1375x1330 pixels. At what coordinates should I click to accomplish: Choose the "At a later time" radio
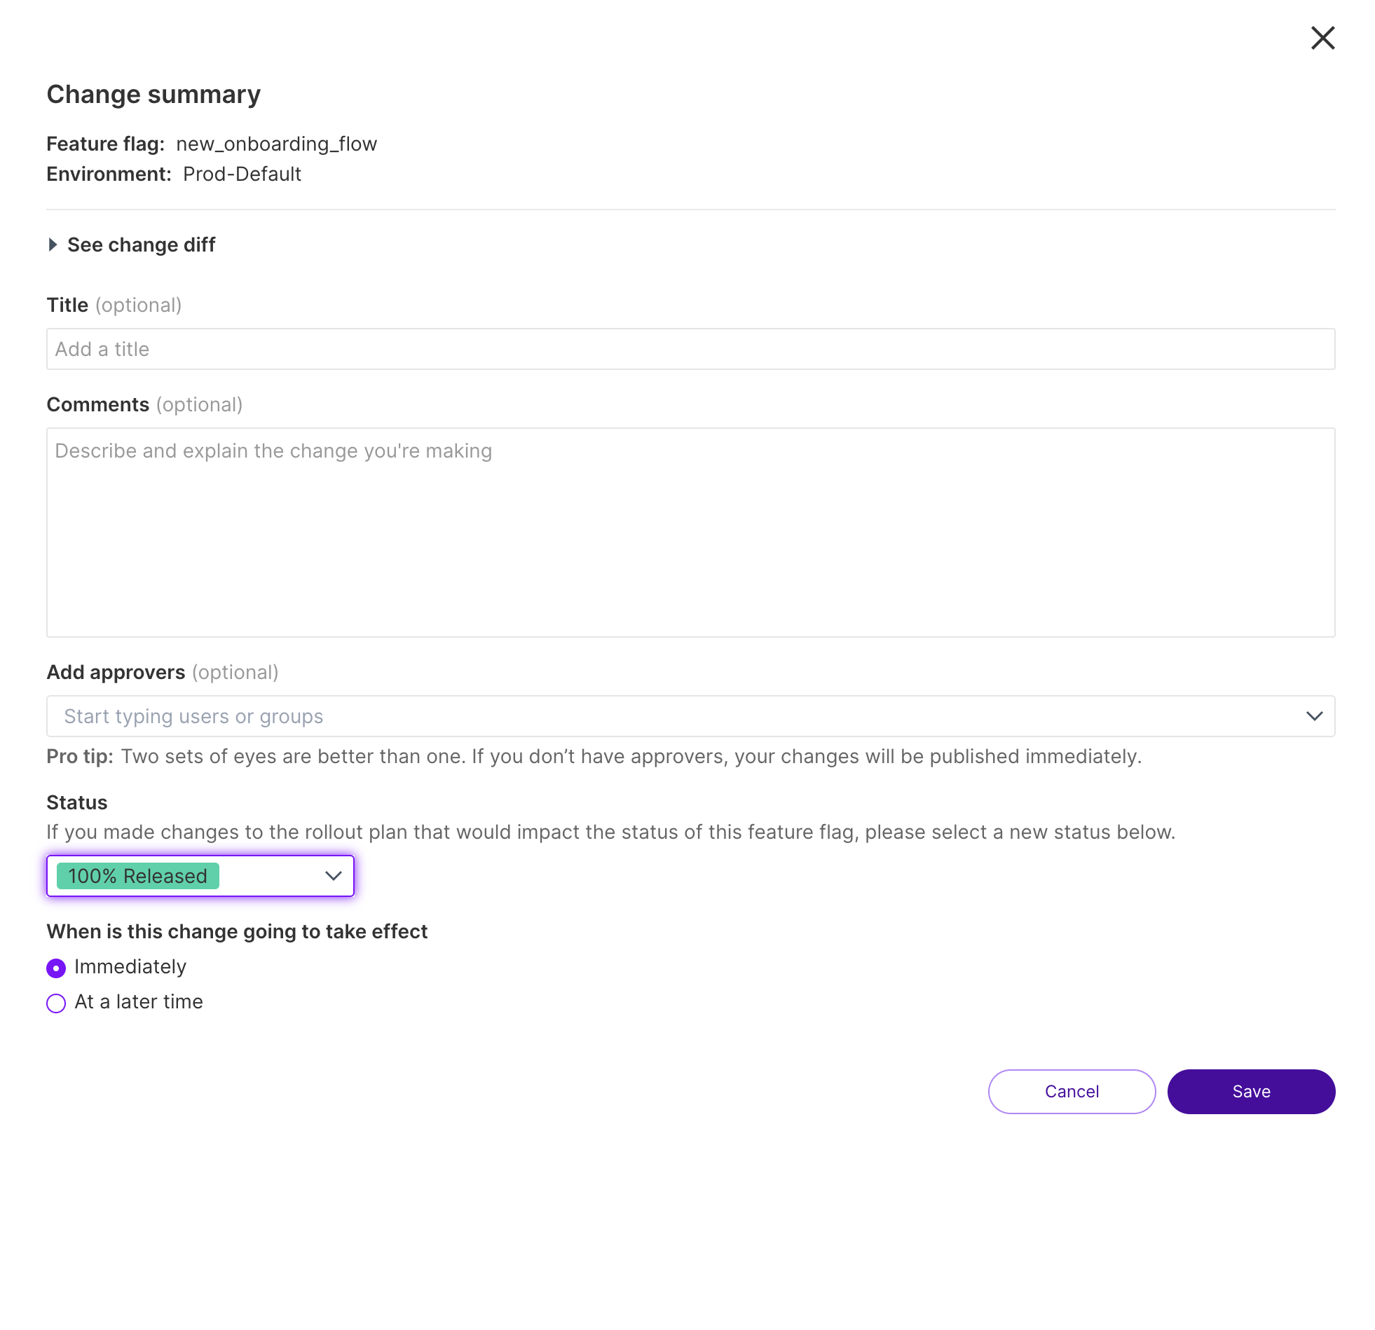[x=56, y=1003]
